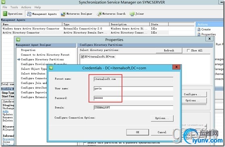Sort by the Type column header
This screenshot has height=147, width=225.
pos(85,24)
